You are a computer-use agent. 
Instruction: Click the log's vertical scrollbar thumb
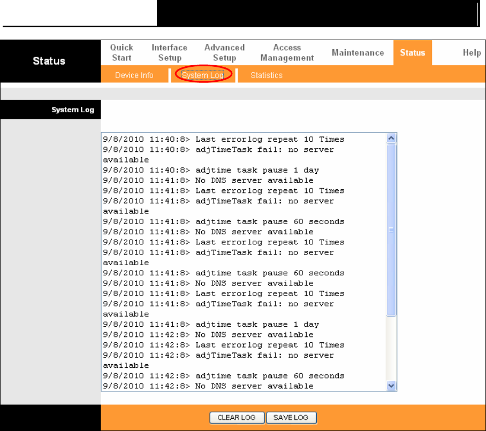tap(391, 230)
